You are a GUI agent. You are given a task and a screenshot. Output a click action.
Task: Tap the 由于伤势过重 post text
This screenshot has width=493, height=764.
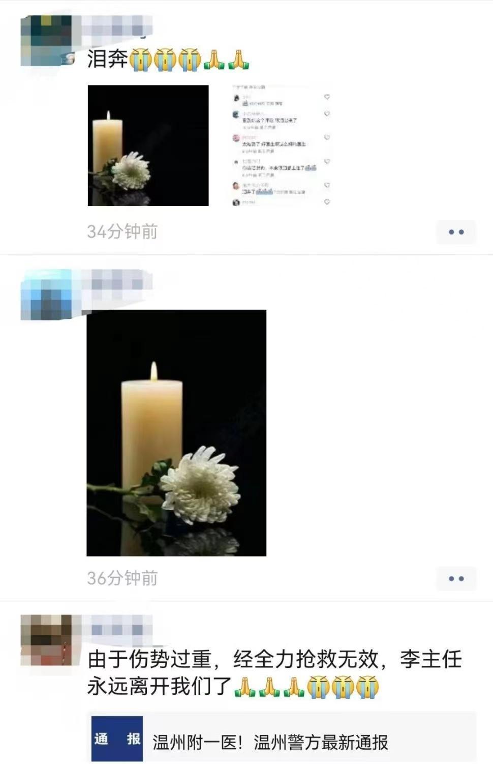275,673
